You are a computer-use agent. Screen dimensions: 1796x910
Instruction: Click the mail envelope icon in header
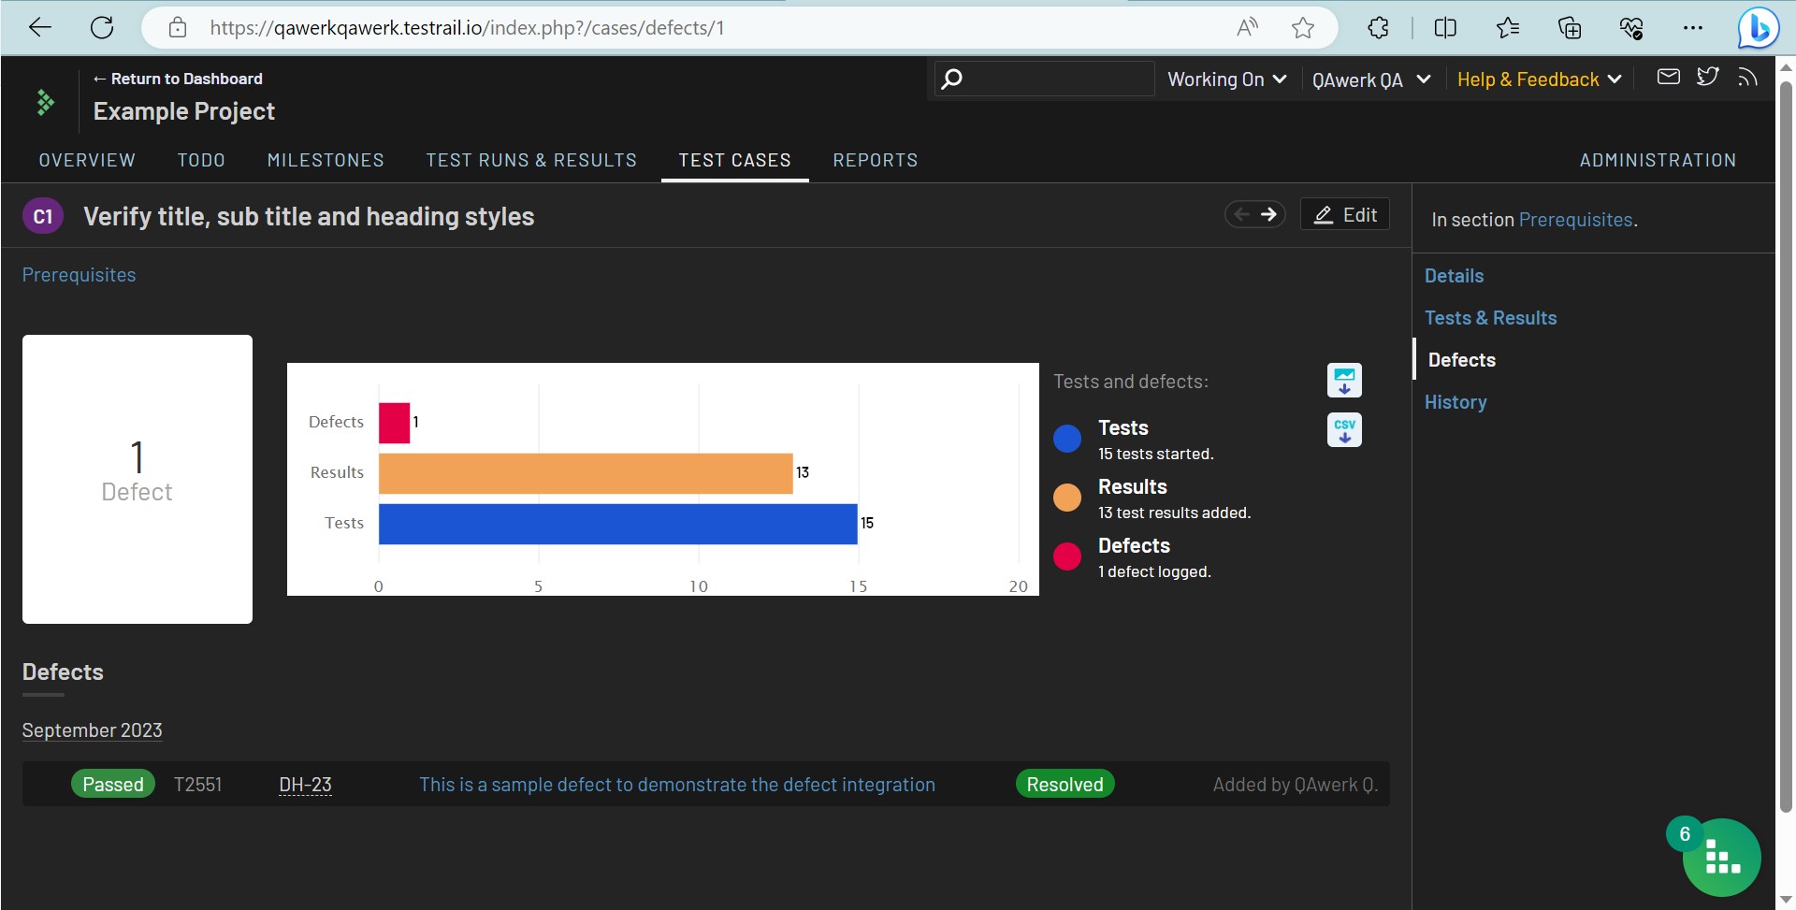pos(1669,77)
